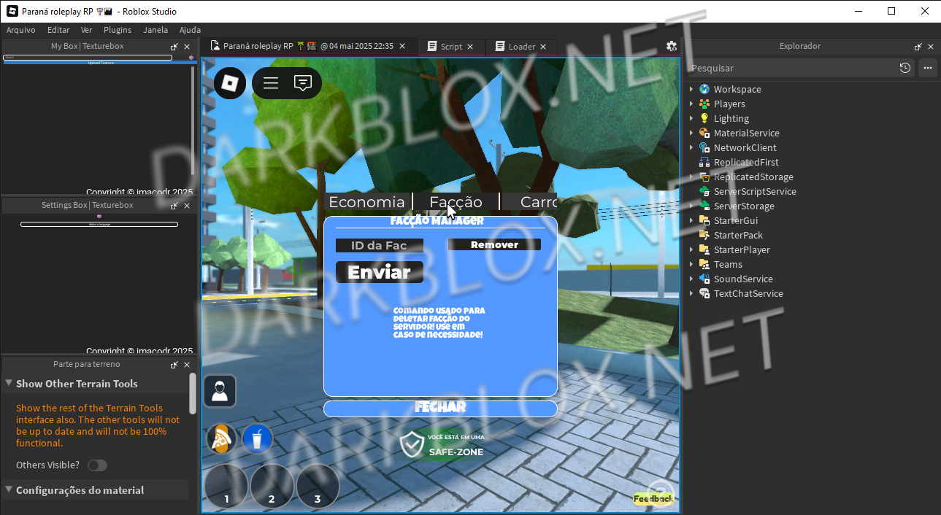941x515 pixels.
Task: Undock the Settings Box | Texturebox panel
Action: point(174,206)
